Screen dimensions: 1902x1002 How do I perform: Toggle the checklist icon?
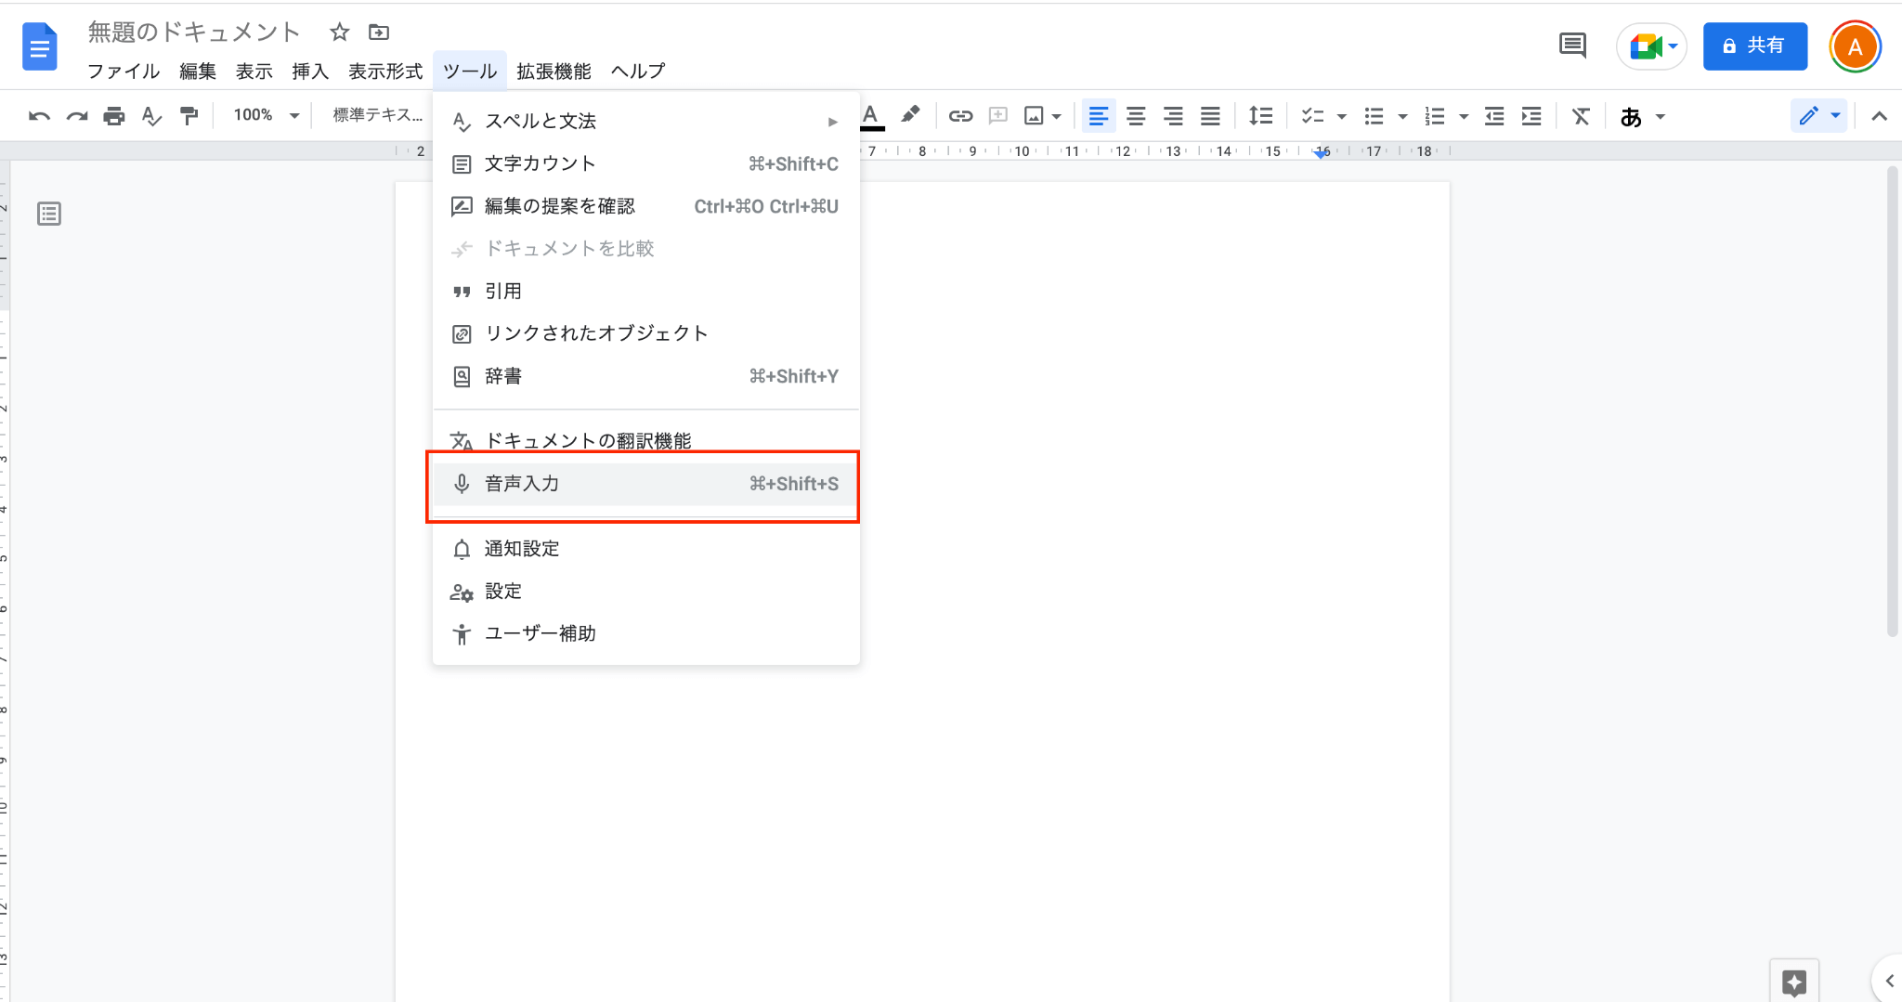click(x=1312, y=116)
